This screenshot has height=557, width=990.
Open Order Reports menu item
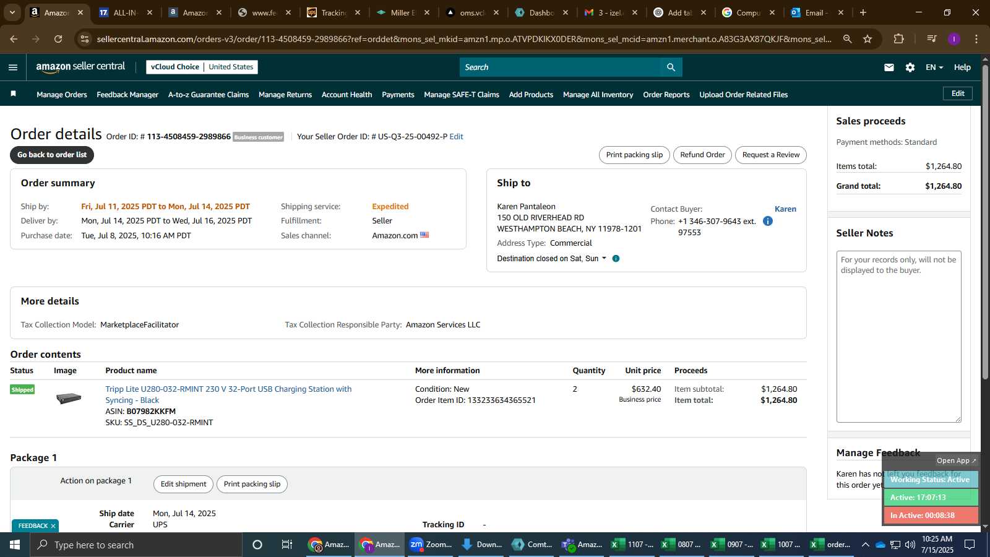click(666, 95)
